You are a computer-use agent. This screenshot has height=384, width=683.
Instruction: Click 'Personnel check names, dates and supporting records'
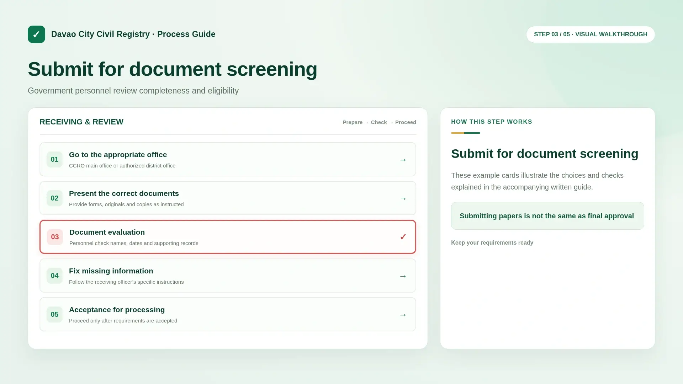pos(134,243)
